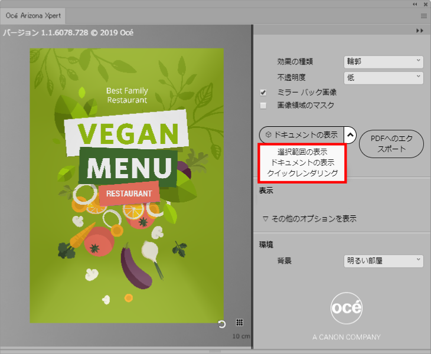This screenshot has width=431, height=354.
Task: Choose クイックレンダリング from the list
Action: 302,173
